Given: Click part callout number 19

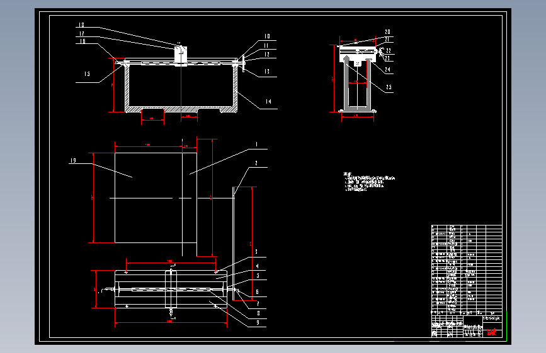Looking at the screenshot, I should [x=73, y=161].
